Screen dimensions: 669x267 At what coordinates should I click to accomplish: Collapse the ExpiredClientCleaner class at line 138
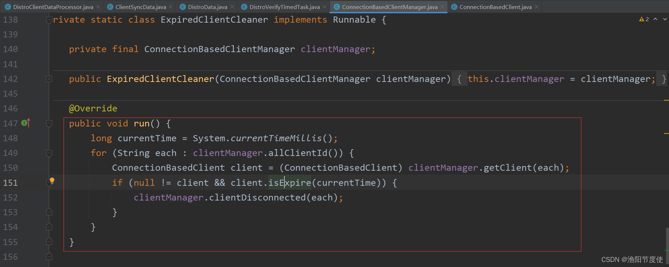49,20
